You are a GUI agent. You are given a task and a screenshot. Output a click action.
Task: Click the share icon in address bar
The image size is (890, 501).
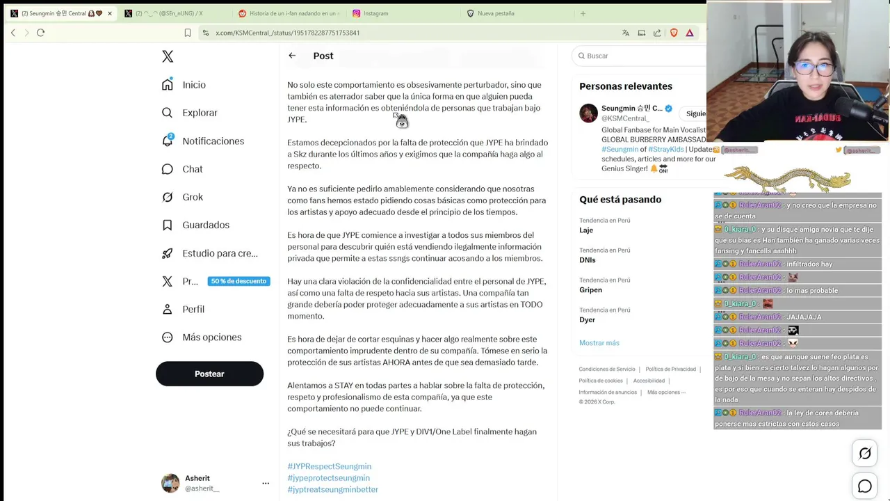pyautogui.click(x=657, y=33)
